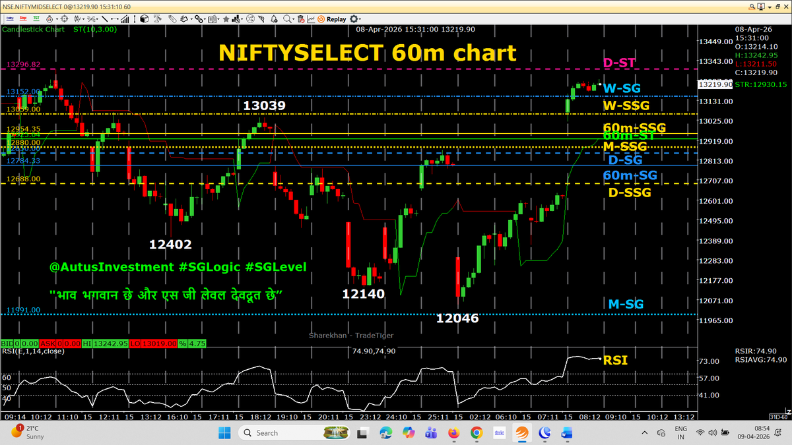Viewport: 792px width, 445px height.
Task: Click the 3D cube icon in toolbar
Action: coord(144,19)
